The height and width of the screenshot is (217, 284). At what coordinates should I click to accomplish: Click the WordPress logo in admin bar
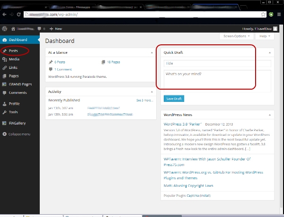click(x=5, y=29)
